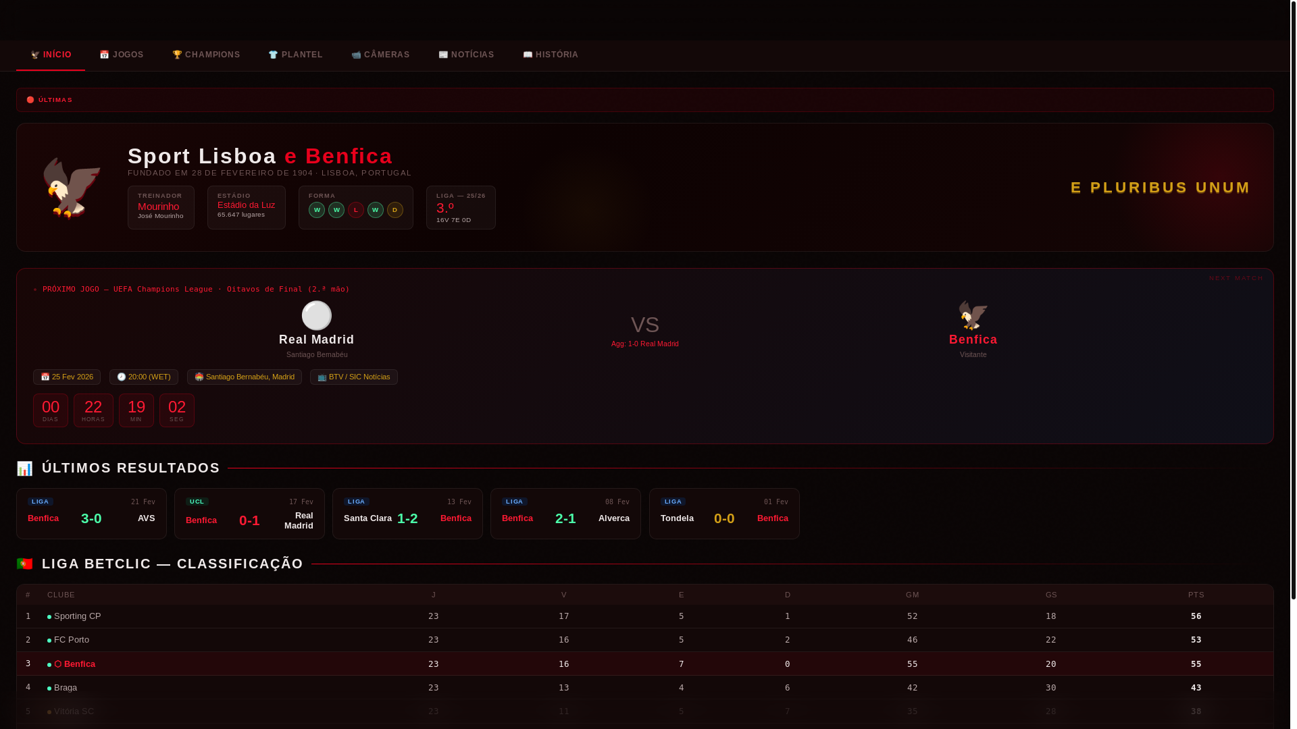1297x729 pixels.
Task: Open the Estádio da Luz card
Action: (x=247, y=207)
